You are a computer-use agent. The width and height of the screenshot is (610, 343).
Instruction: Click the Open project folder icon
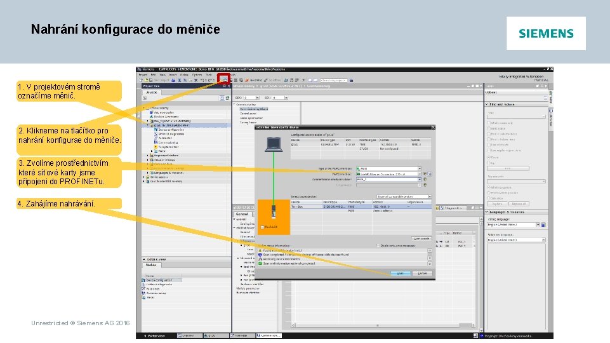click(x=146, y=80)
